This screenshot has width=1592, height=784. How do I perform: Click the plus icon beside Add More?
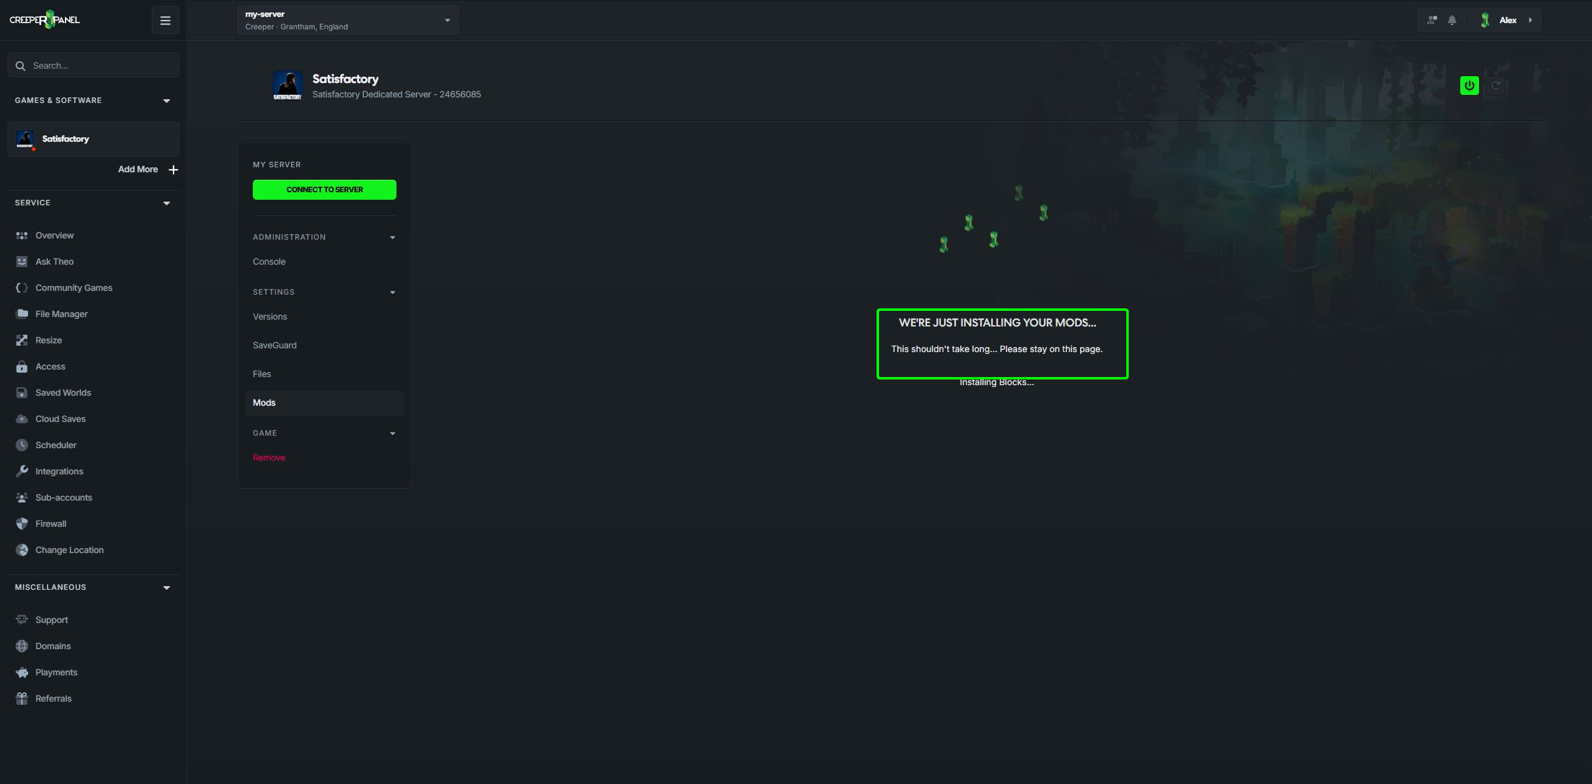174,170
